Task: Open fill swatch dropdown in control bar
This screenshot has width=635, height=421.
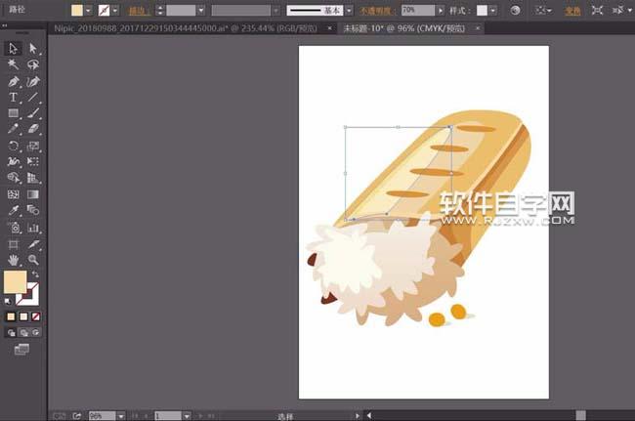Action: coord(88,10)
